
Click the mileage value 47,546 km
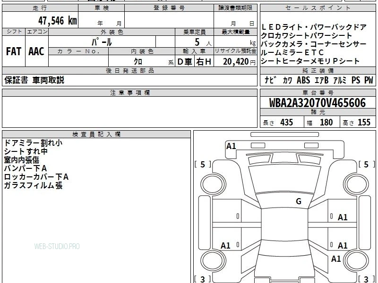click(58, 21)
